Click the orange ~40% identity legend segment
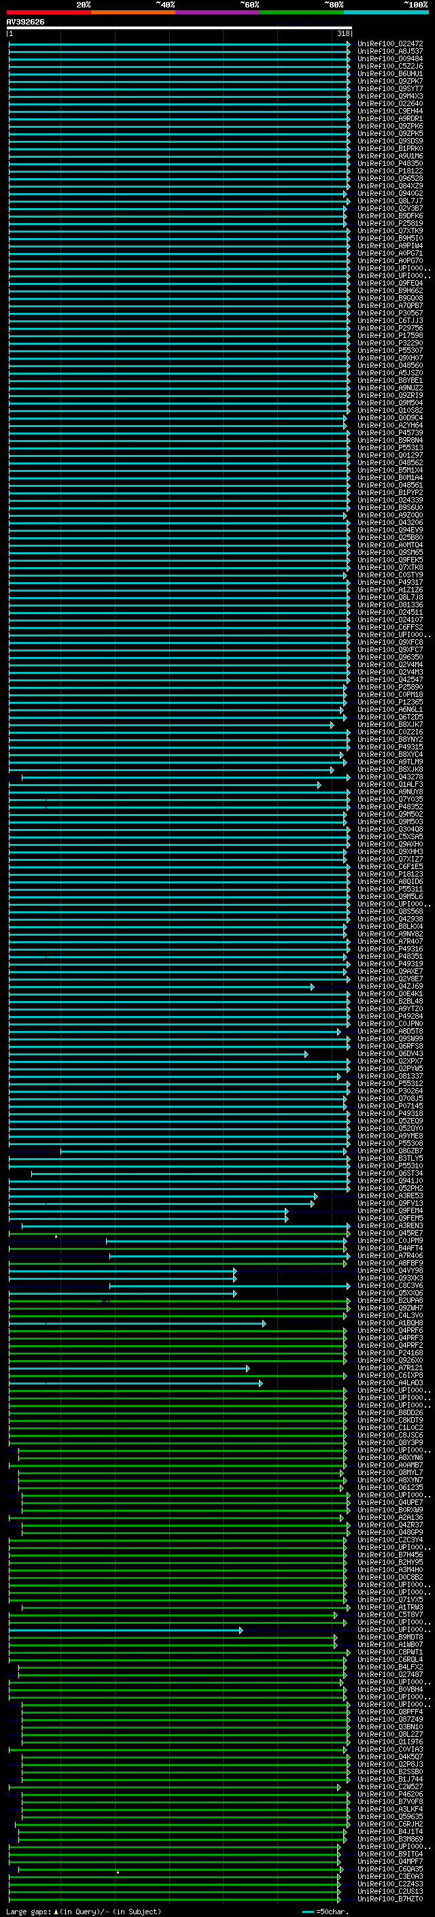Image resolution: width=435 pixels, height=1917 pixels. pyautogui.click(x=133, y=12)
